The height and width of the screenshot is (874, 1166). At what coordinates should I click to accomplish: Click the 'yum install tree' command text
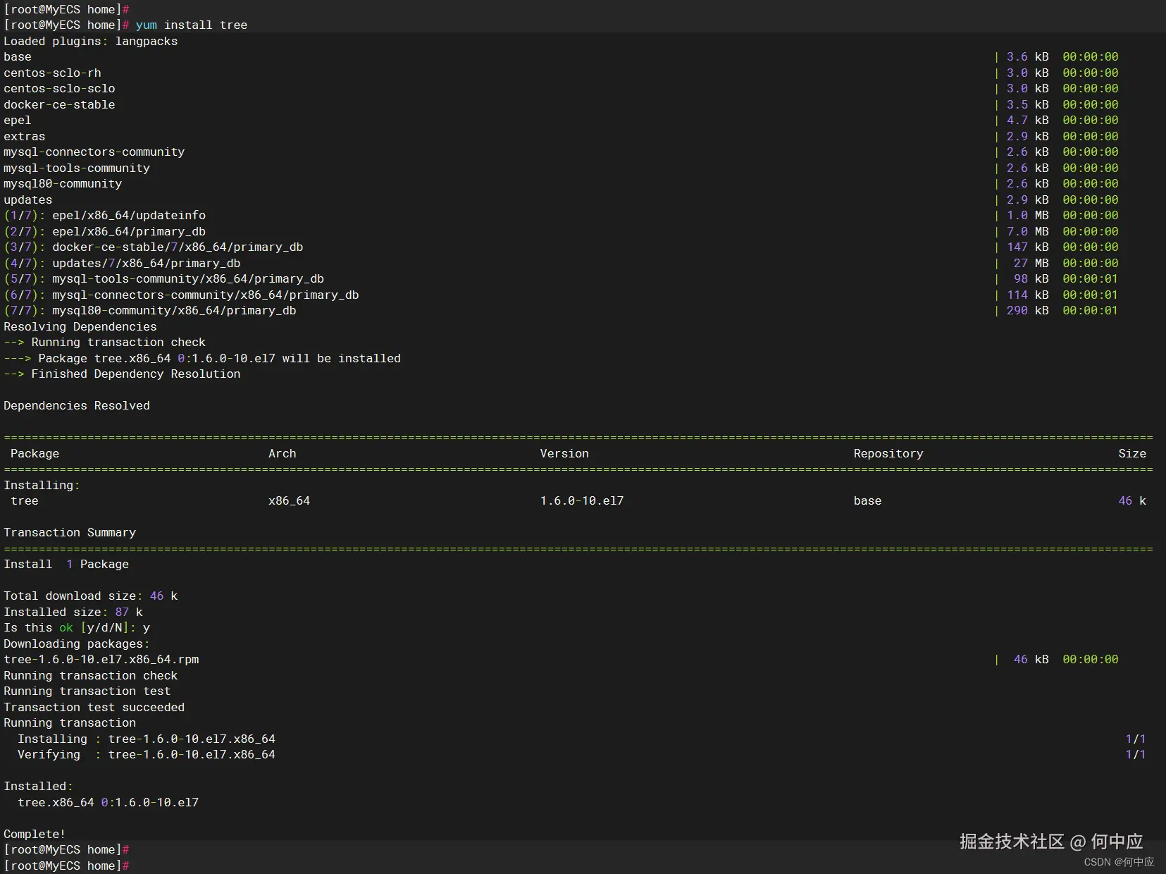[192, 25]
